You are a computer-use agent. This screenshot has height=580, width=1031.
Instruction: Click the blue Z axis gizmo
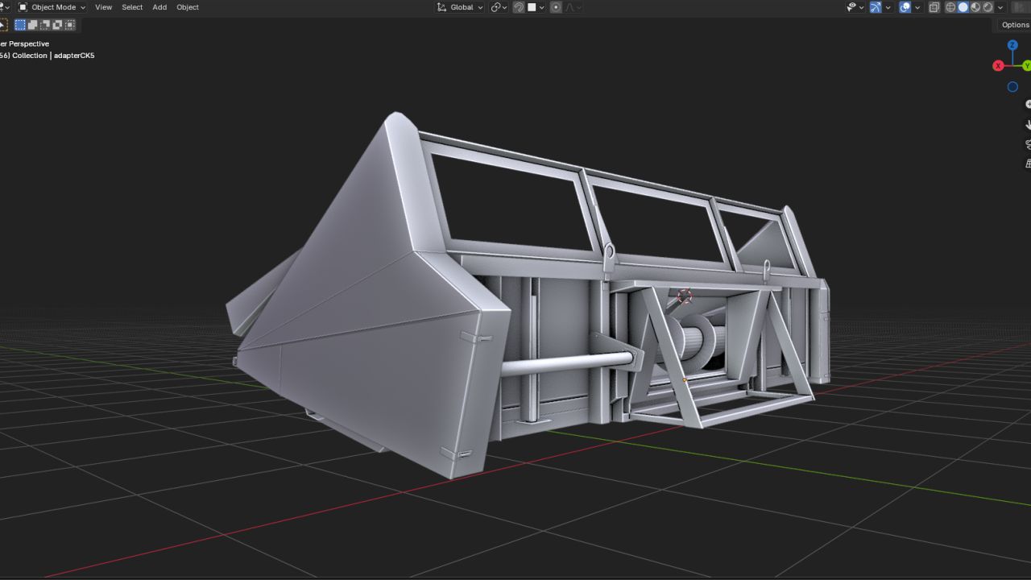click(x=1012, y=46)
